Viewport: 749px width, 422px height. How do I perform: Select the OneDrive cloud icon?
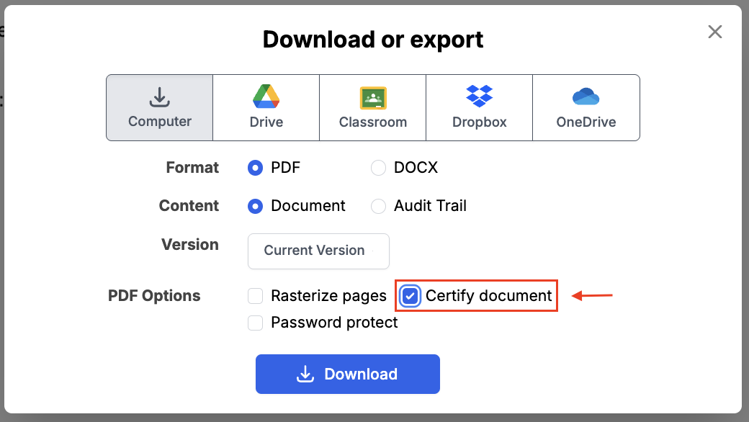pos(586,96)
